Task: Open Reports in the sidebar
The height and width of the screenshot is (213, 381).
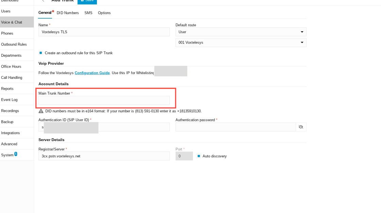Action: click(17, 89)
